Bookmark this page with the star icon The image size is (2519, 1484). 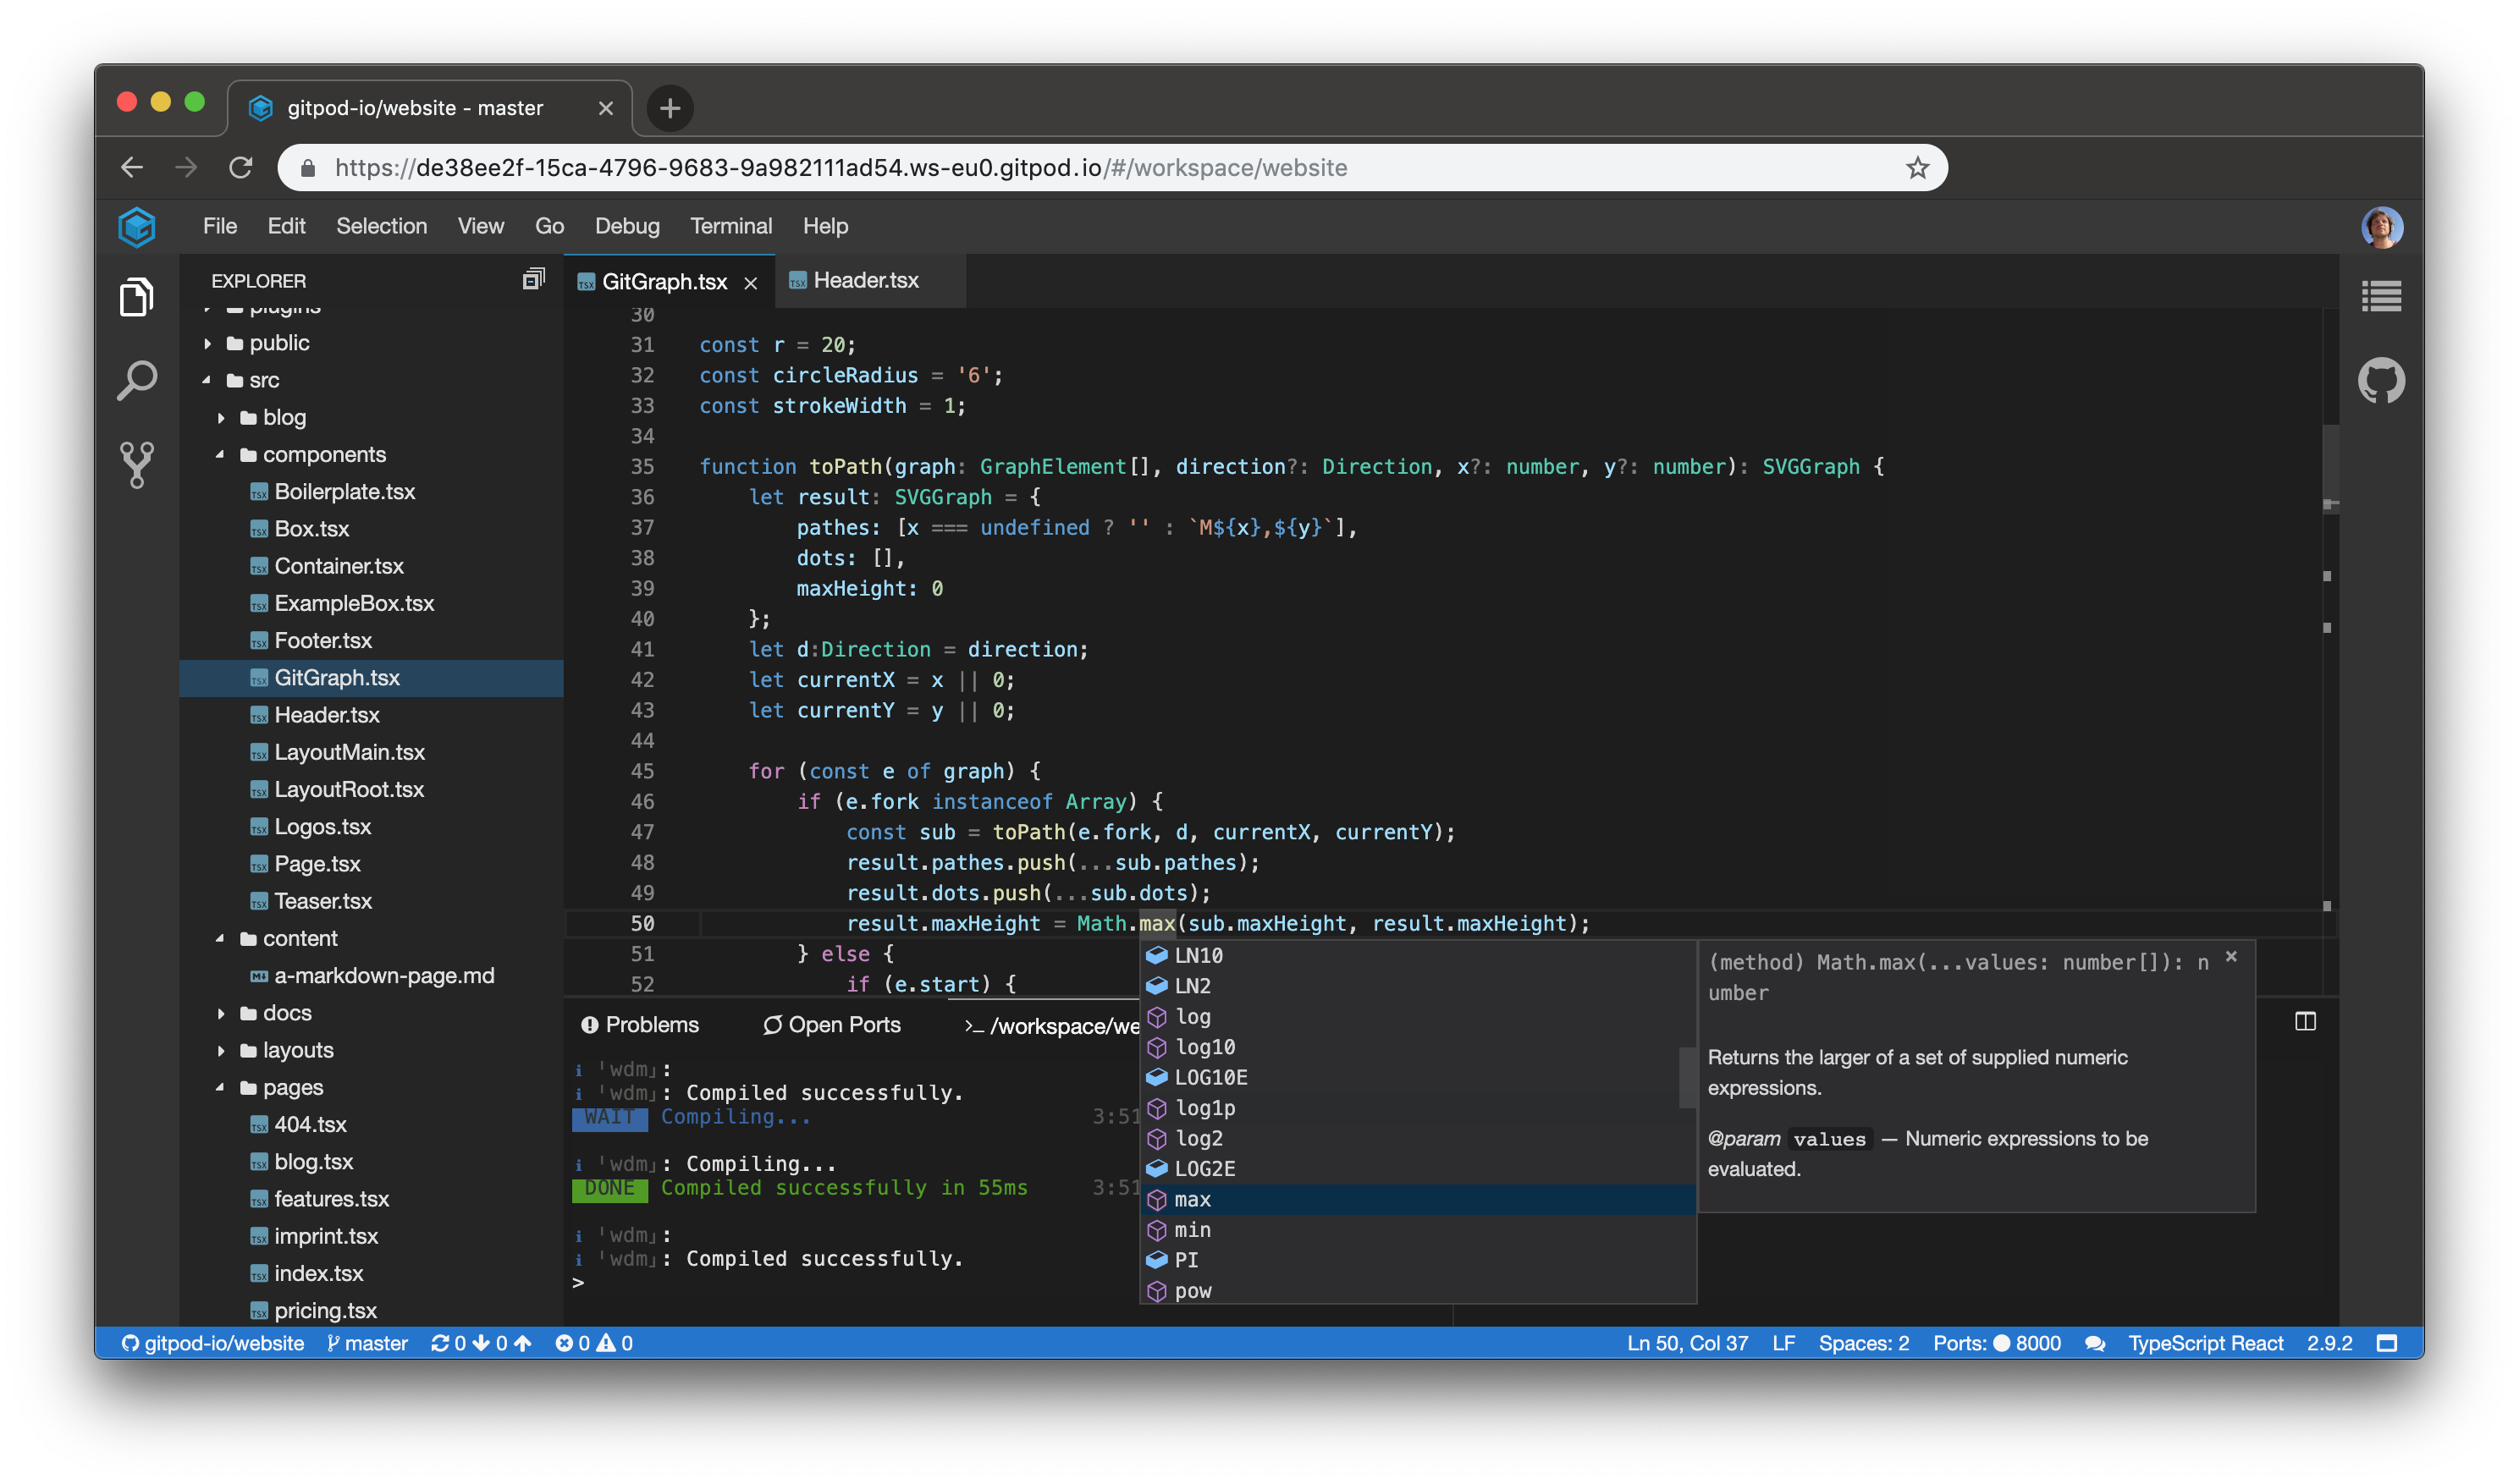[x=1917, y=168]
